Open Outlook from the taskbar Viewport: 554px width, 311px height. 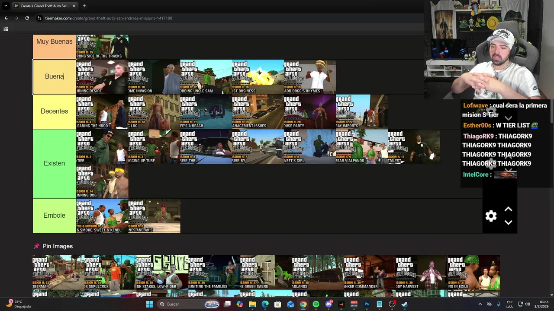tap(290, 304)
